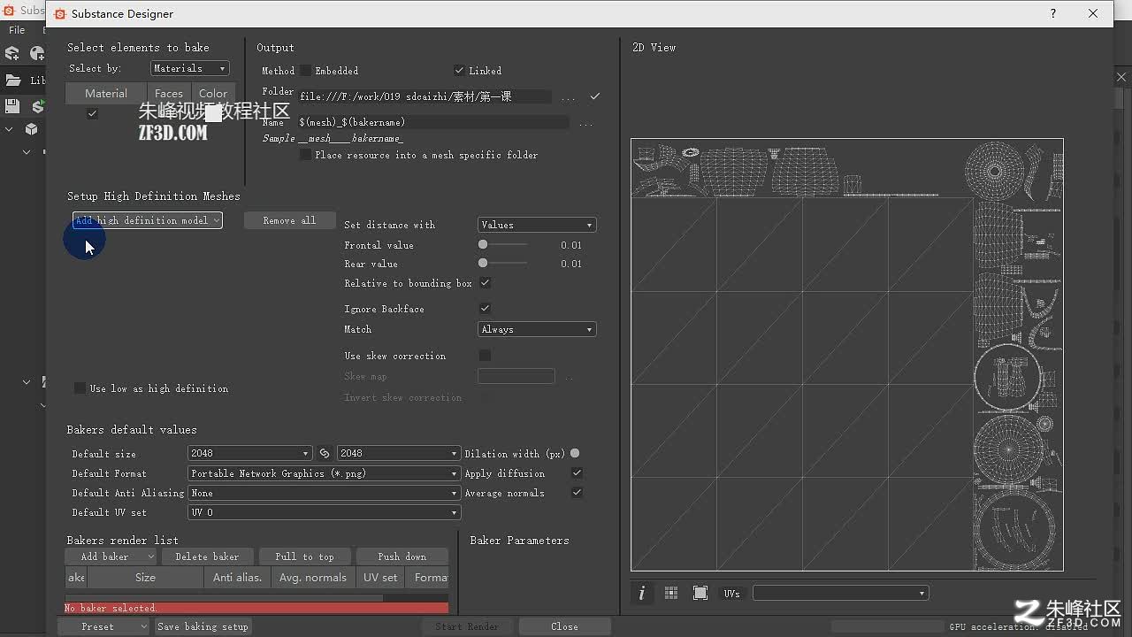Image resolution: width=1132 pixels, height=637 pixels.
Task: Open Add high definition model dropdown
Action: tap(148, 220)
